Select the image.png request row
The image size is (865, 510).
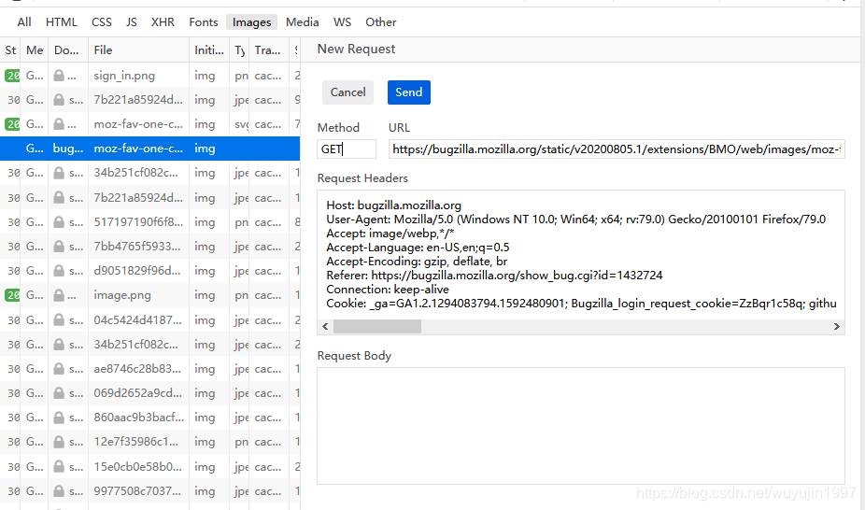coord(150,295)
